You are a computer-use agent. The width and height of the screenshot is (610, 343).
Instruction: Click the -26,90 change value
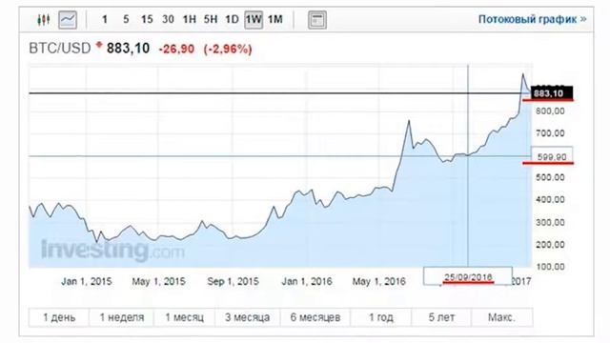click(x=176, y=49)
